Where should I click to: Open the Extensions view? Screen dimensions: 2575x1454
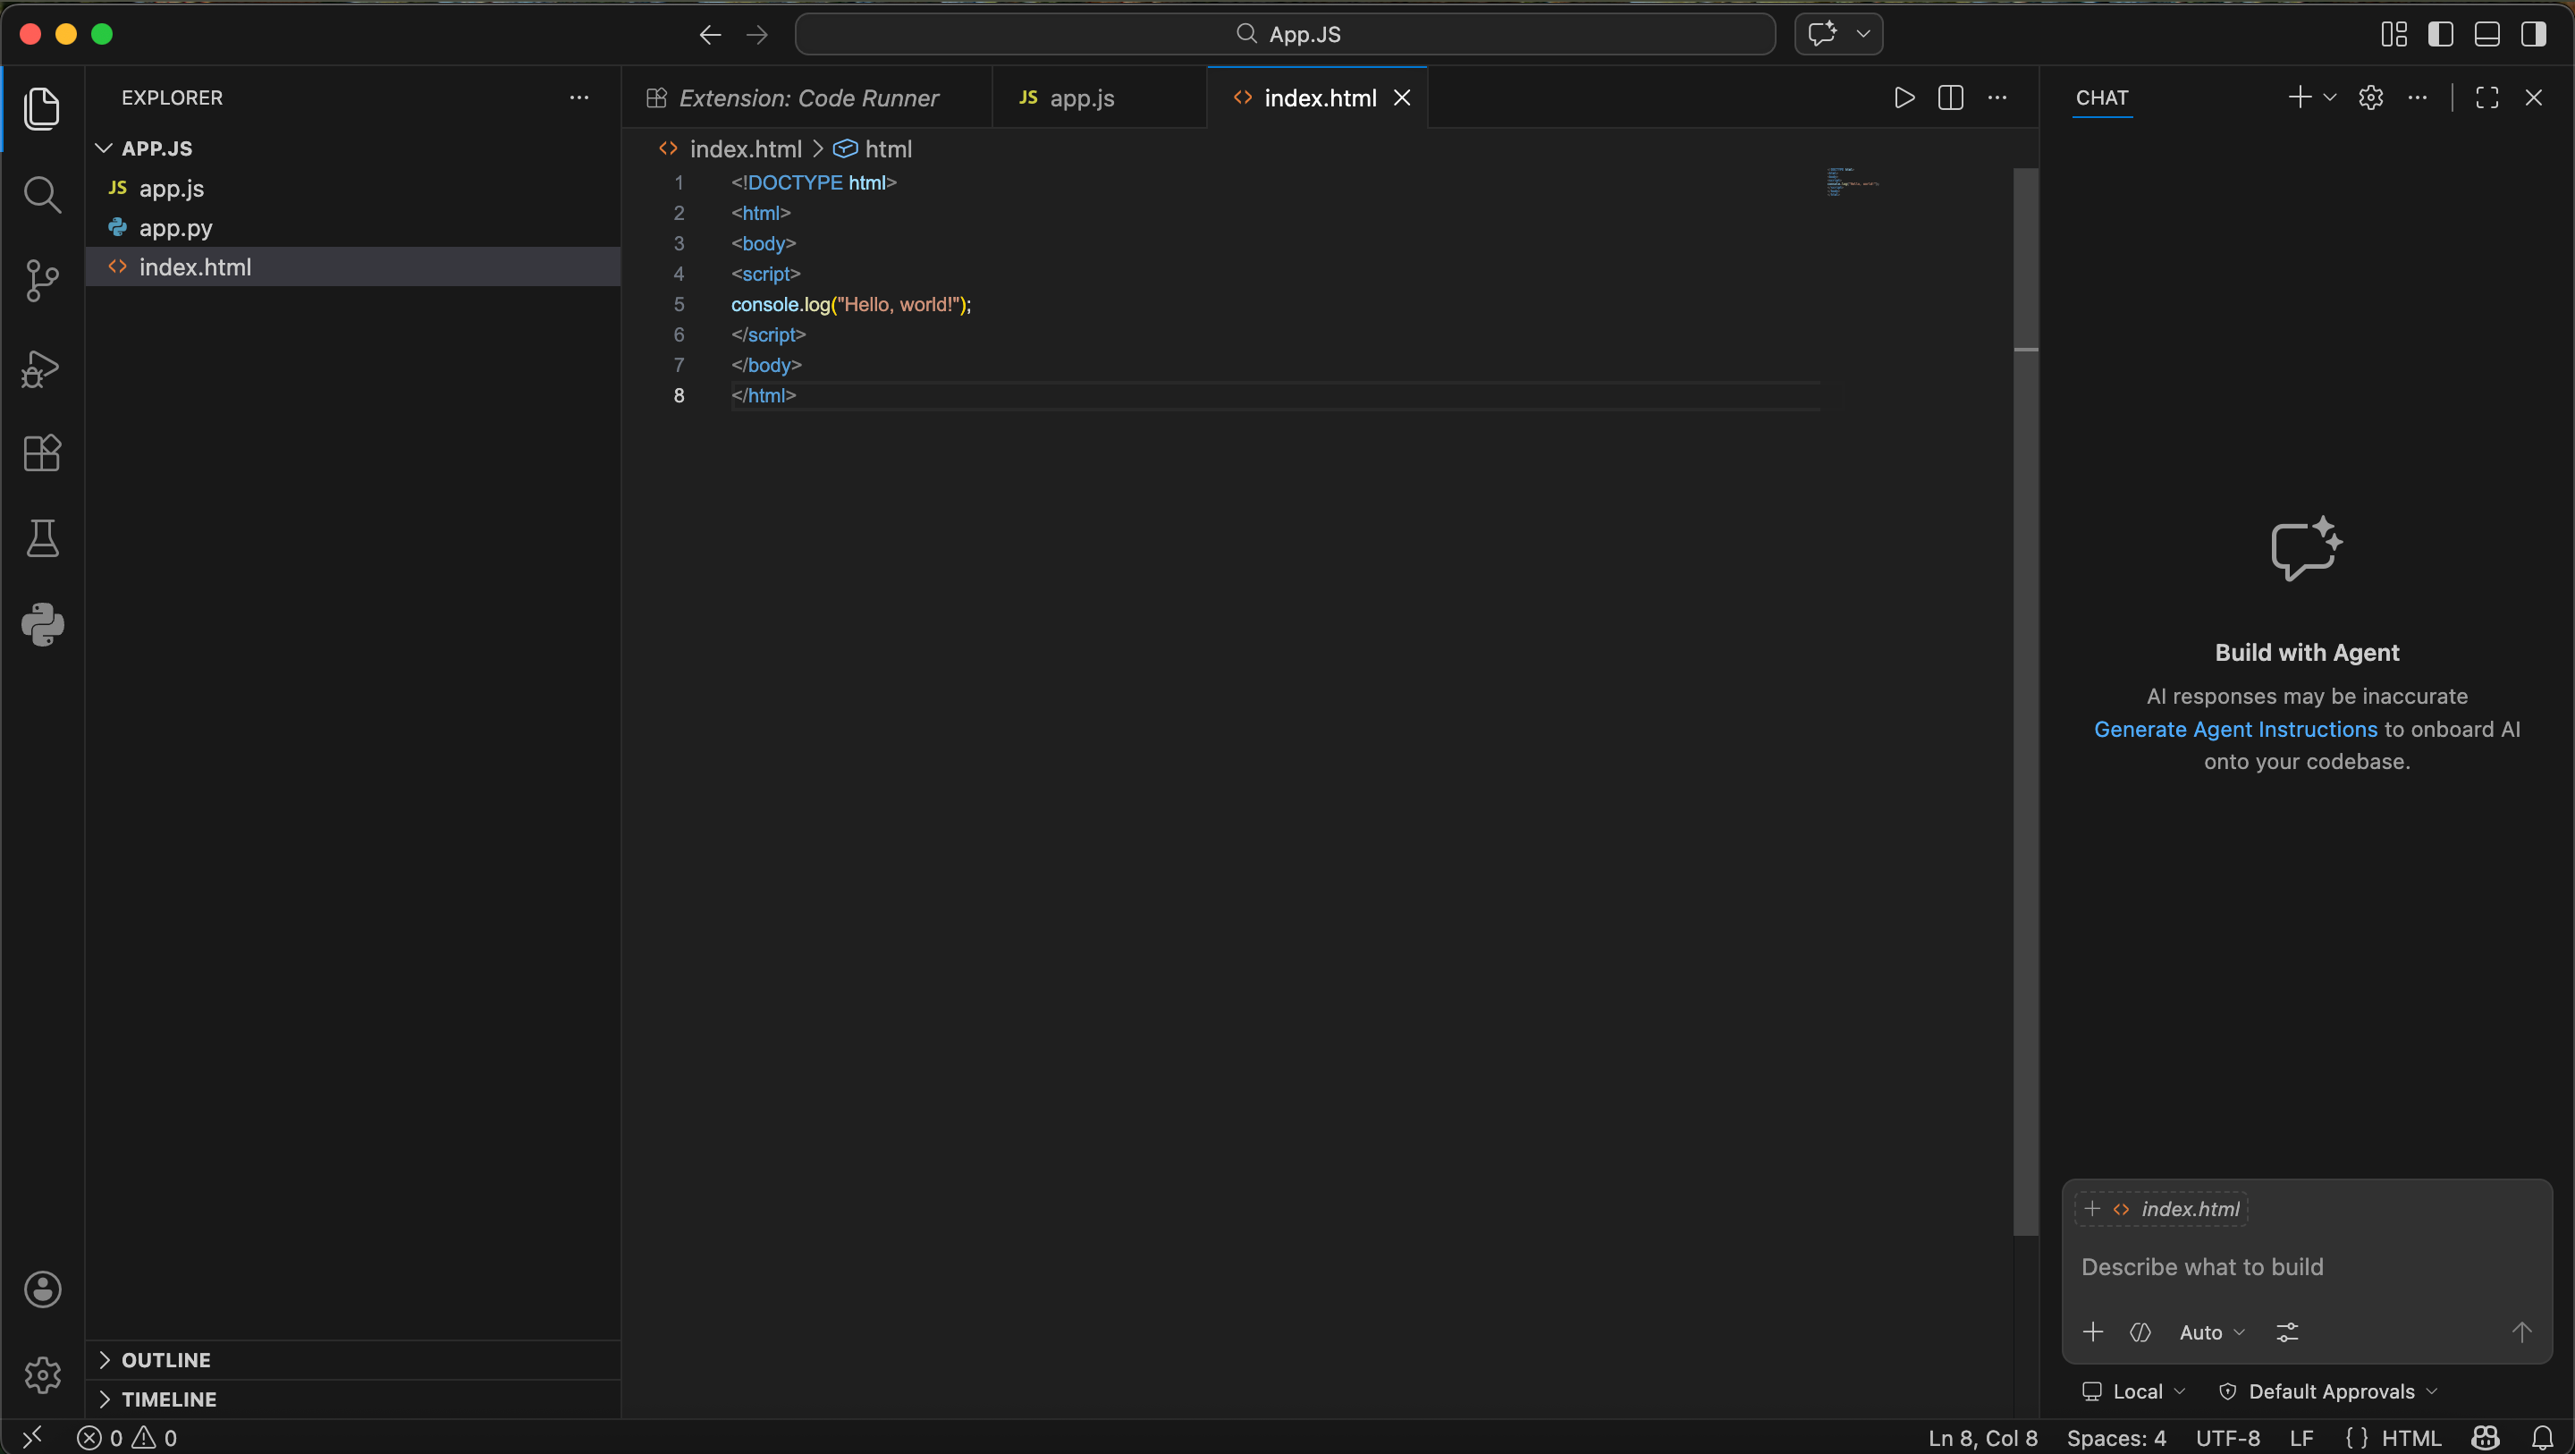pos(42,454)
